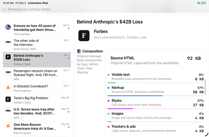The image size is (209, 137).
Task: Click the '11:37 AM' clock in status bar
Action: click(8, 3)
